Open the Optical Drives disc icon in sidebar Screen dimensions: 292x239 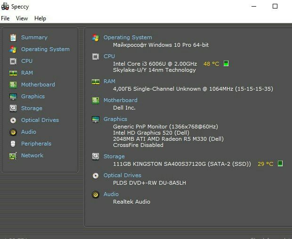[x=13, y=120]
